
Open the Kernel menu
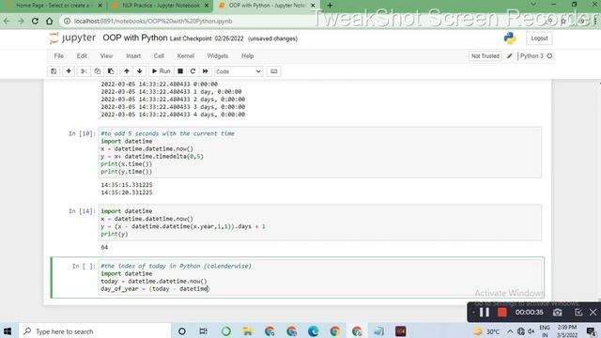(186, 56)
